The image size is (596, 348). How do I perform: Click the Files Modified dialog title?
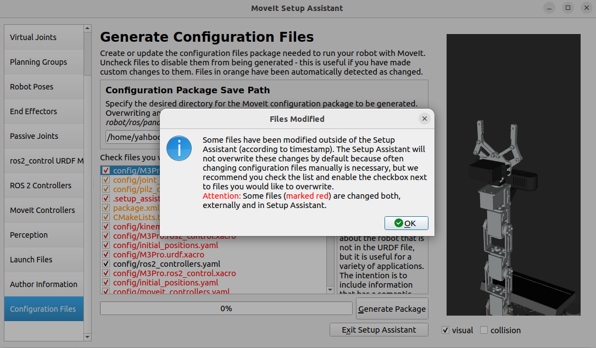click(297, 119)
